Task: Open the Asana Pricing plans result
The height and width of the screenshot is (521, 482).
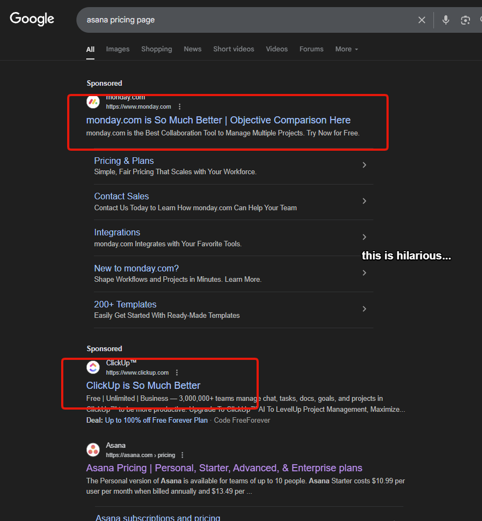Action: point(224,468)
